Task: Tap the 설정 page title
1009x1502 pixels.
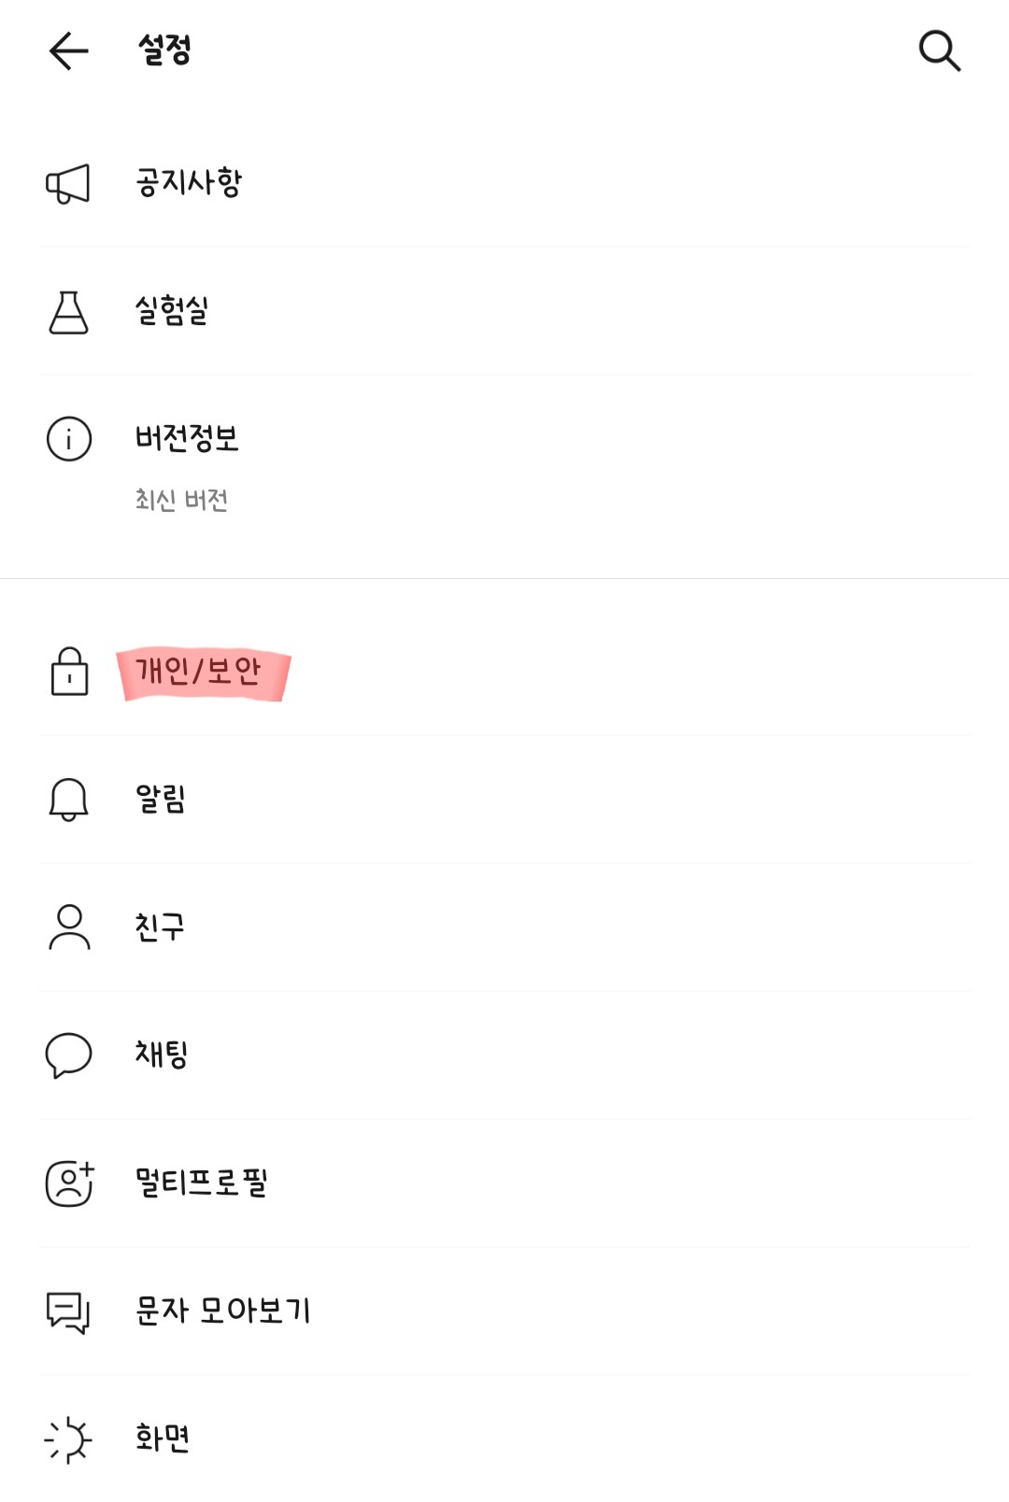Action: (x=164, y=50)
